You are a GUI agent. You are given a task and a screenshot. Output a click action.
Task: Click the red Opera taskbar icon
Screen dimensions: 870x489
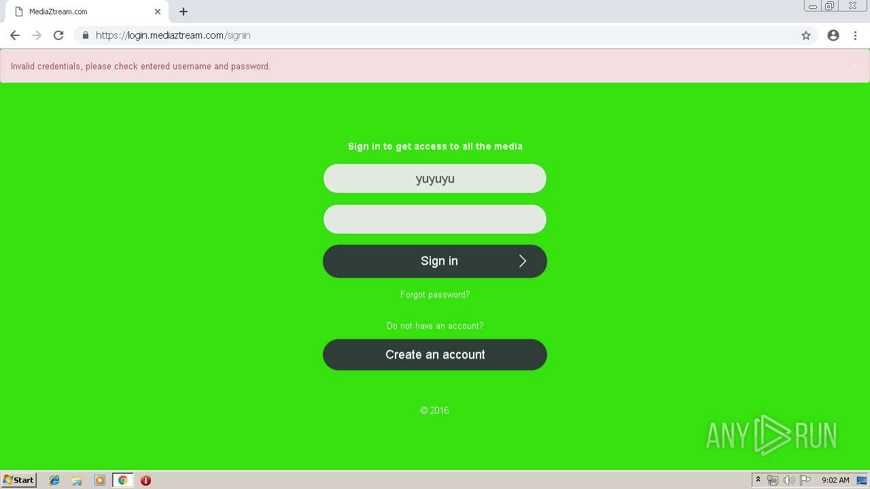145,480
